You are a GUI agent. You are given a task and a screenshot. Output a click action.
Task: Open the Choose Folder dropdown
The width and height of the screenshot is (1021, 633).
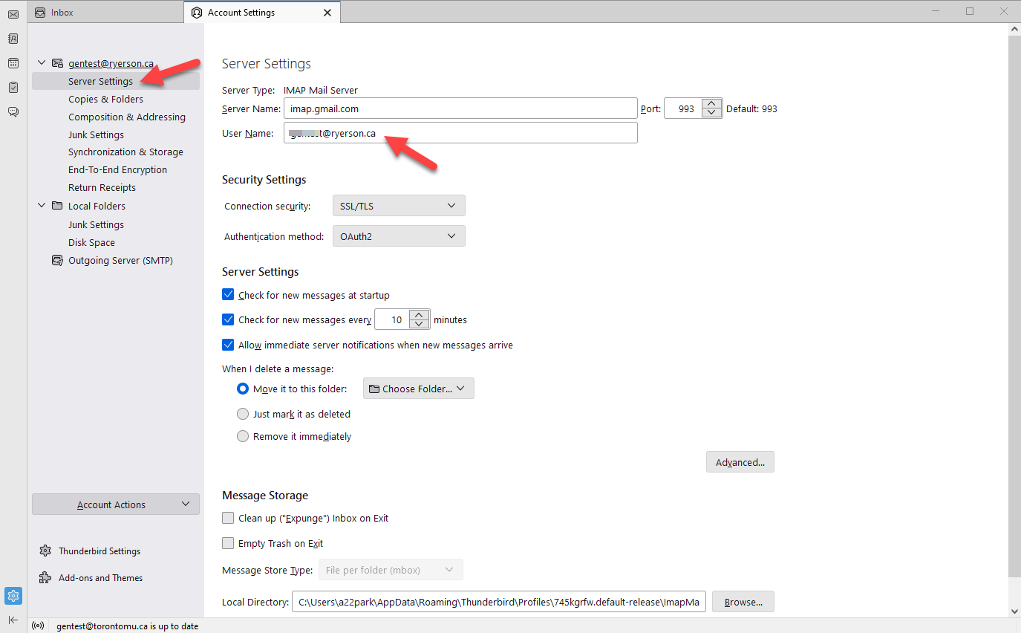tap(418, 389)
